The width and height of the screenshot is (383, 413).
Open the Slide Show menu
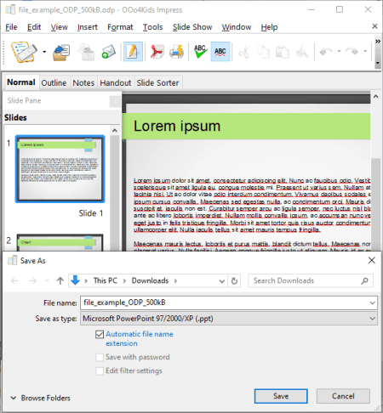[192, 27]
